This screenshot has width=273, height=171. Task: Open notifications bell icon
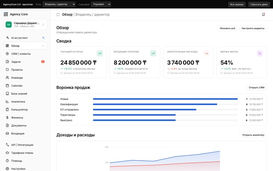tap(264, 15)
